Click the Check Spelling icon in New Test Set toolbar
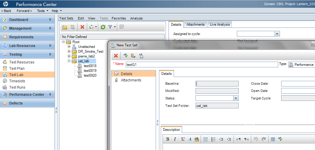 click(125, 56)
